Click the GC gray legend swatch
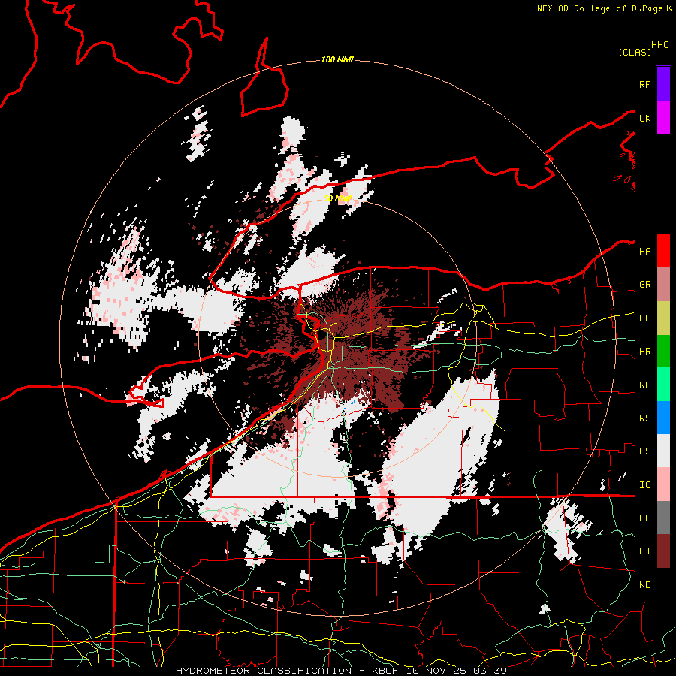This screenshot has height=676, width=676. point(663,518)
